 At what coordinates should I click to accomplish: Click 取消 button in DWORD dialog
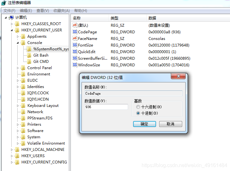coord(171,124)
